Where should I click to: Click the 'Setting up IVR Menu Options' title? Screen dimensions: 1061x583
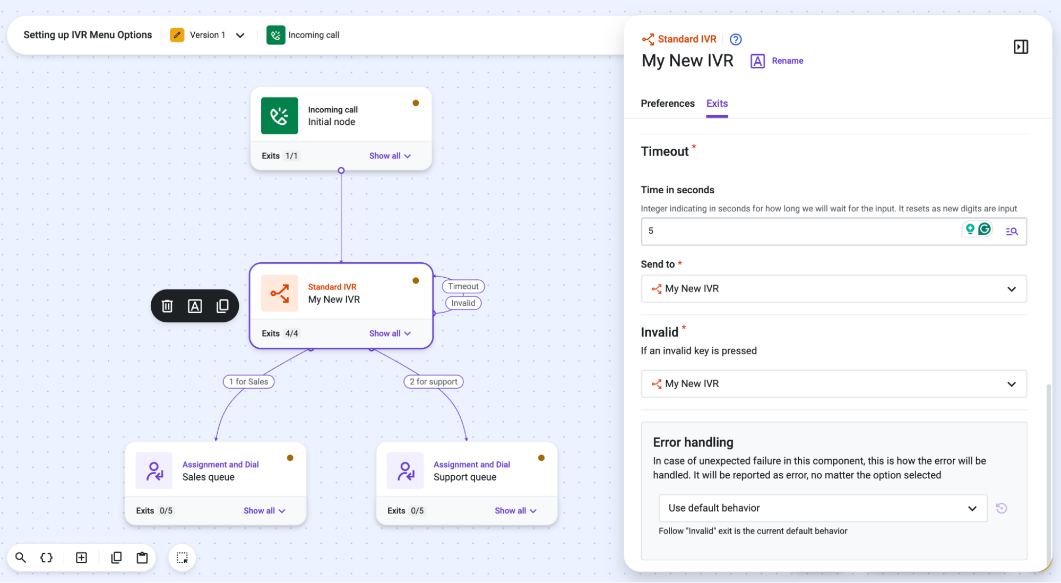88,35
